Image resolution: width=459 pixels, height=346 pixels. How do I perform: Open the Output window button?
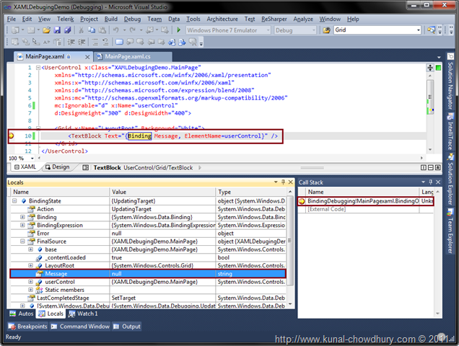click(127, 327)
